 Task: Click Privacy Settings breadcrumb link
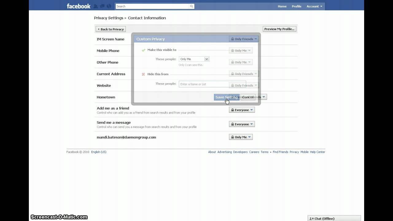pyautogui.click(x=109, y=18)
